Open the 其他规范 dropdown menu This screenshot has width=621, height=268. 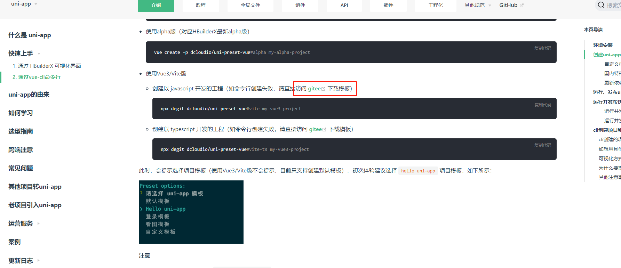coord(478,5)
